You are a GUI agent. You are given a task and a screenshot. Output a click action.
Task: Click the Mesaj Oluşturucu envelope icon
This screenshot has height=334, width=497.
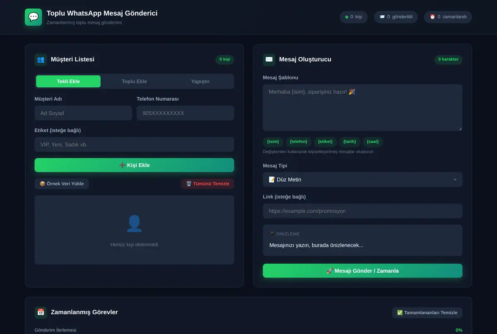pyautogui.click(x=269, y=59)
